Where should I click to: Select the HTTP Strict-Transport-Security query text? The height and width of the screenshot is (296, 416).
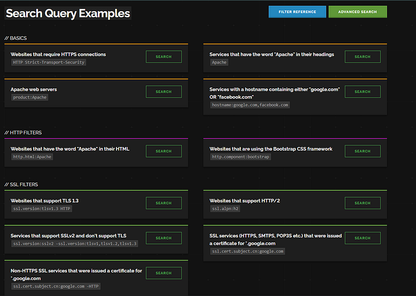point(49,62)
